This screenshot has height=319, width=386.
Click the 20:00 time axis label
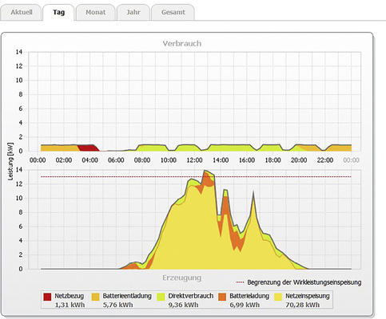(x=299, y=160)
